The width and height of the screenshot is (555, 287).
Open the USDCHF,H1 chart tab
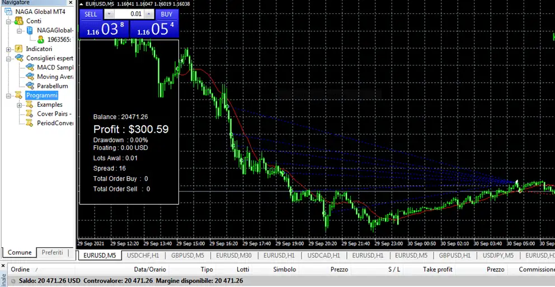[144, 255]
